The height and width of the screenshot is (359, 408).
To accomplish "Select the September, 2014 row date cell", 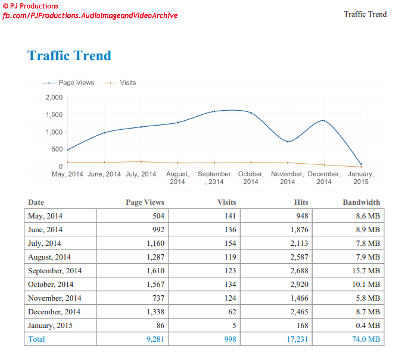I will (x=55, y=271).
